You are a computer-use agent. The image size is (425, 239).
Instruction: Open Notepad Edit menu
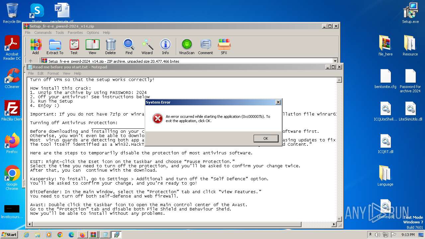pos(41,73)
